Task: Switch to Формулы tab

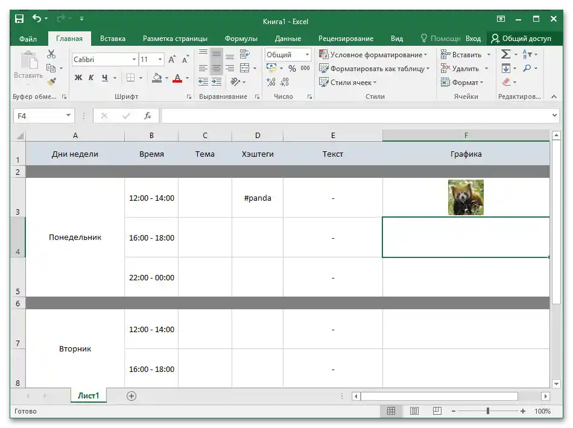Action: [241, 39]
